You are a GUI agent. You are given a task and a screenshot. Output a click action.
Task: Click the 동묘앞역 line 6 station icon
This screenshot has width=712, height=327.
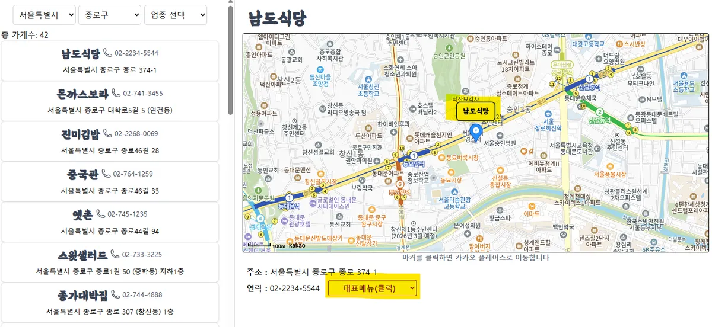(x=400, y=184)
